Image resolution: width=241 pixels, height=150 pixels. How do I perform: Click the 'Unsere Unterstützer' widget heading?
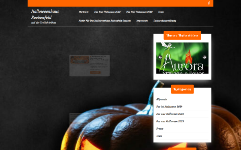182,35
